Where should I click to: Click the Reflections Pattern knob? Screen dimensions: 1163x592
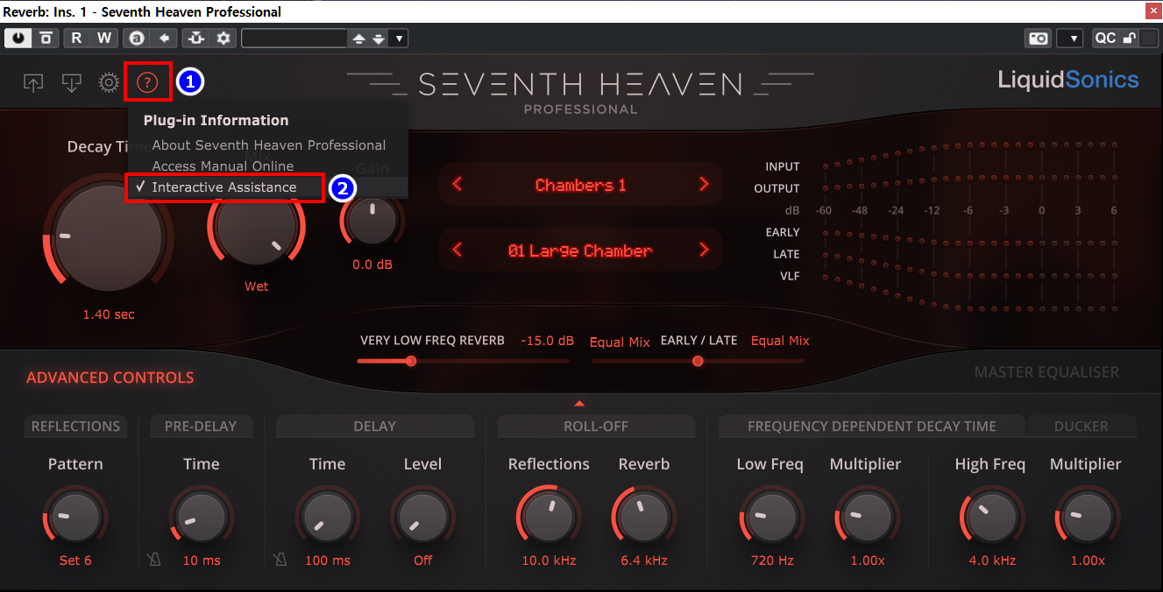click(75, 517)
